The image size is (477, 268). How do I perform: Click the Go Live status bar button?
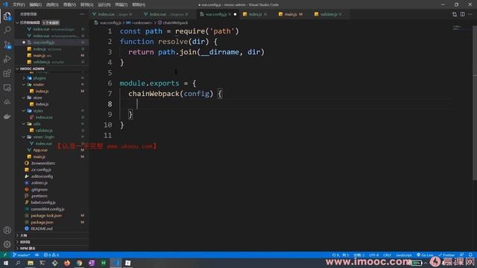[425, 255]
